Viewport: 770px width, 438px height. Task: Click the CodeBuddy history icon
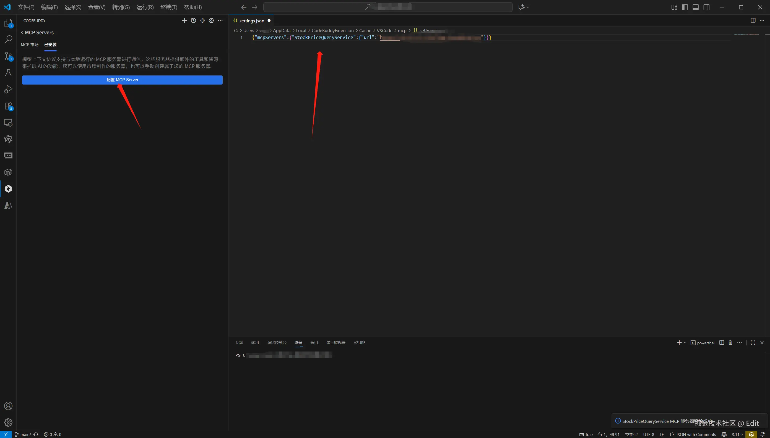(x=193, y=20)
